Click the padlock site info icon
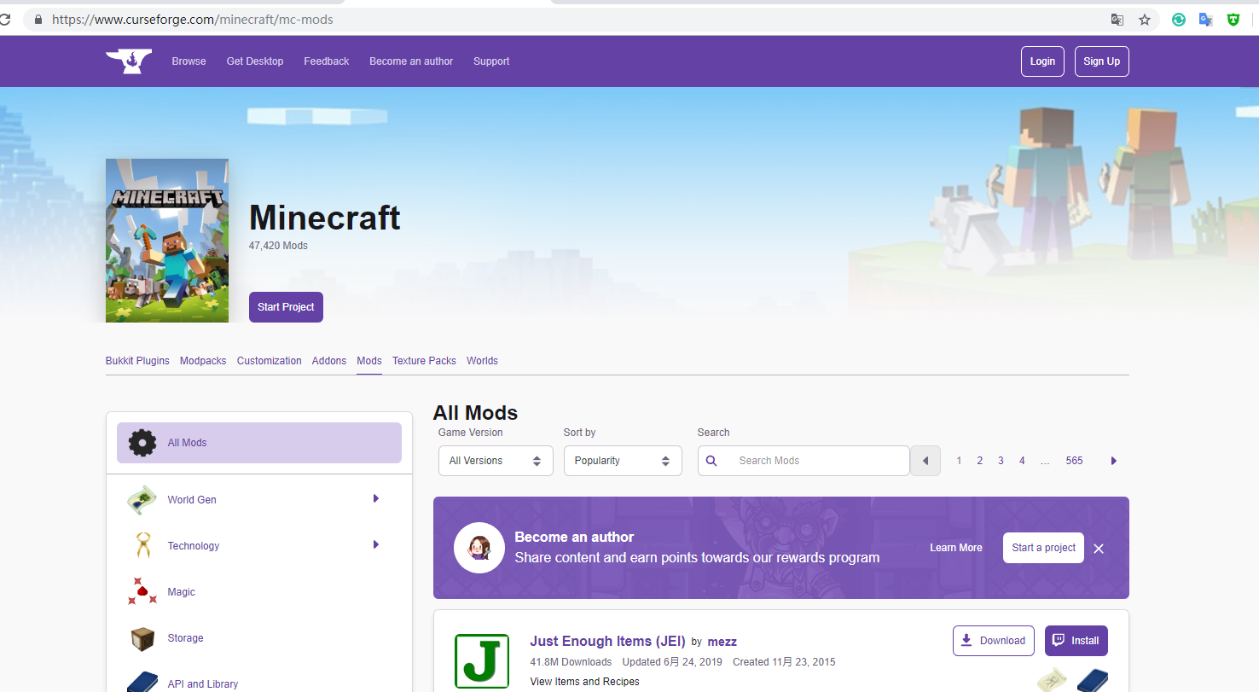Viewport: 1259px width, 692px height. 38,20
